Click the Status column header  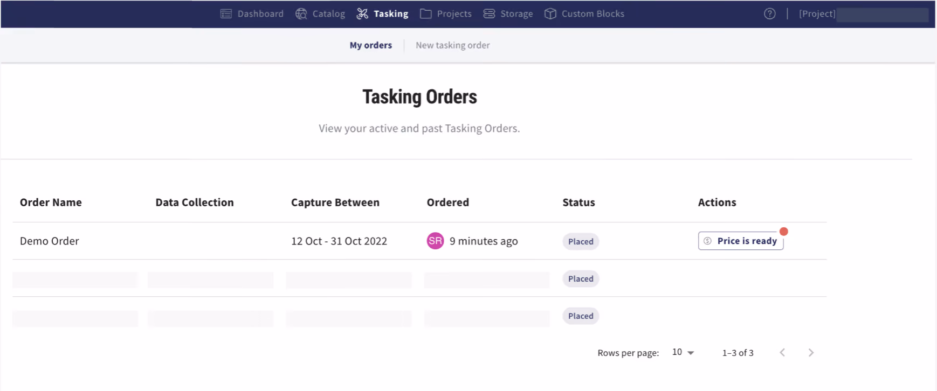[x=578, y=203]
